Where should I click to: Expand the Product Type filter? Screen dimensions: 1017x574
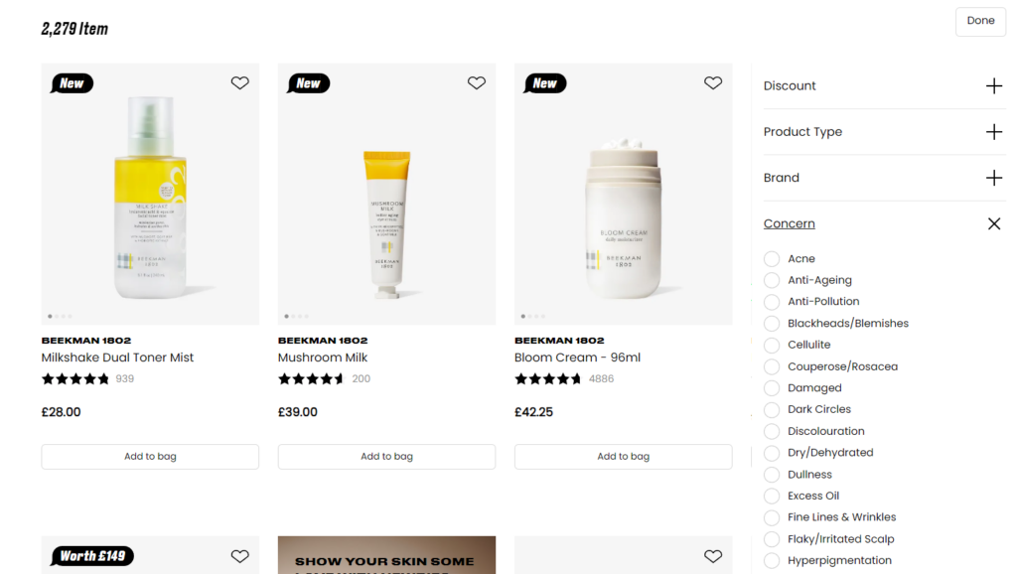pos(994,131)
